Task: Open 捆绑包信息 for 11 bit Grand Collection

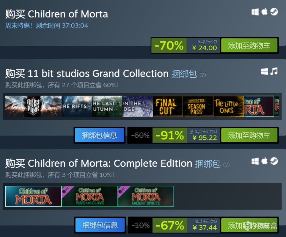Action: coord(100,135)
